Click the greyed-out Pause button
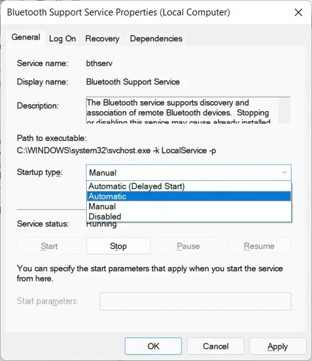Viewport: 312px width, 361px height. pos(188,246)
